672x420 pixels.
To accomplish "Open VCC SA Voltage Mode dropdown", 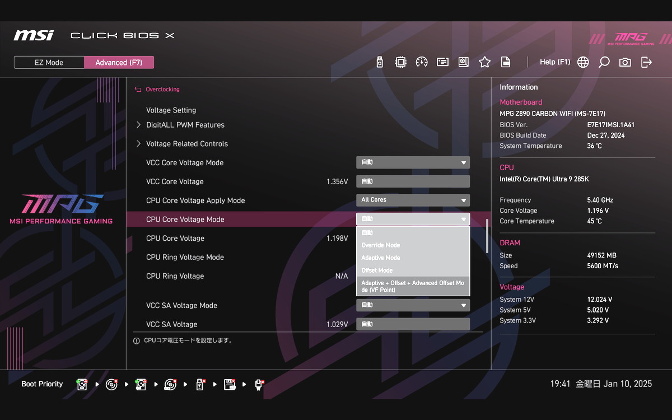I will (x=413, y=305).
